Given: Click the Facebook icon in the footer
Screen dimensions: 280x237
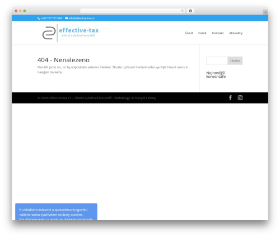Looking at the screenshot, I should [x=230, y=97].
